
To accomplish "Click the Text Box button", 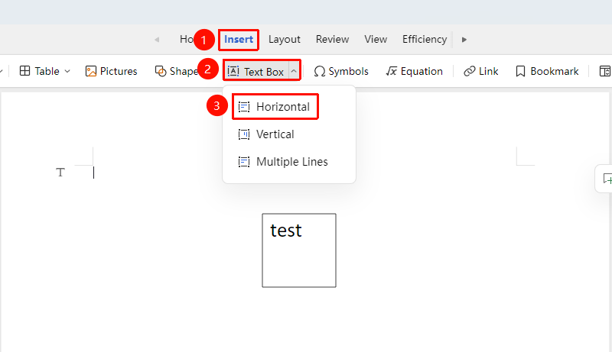I will pos(256,71).
